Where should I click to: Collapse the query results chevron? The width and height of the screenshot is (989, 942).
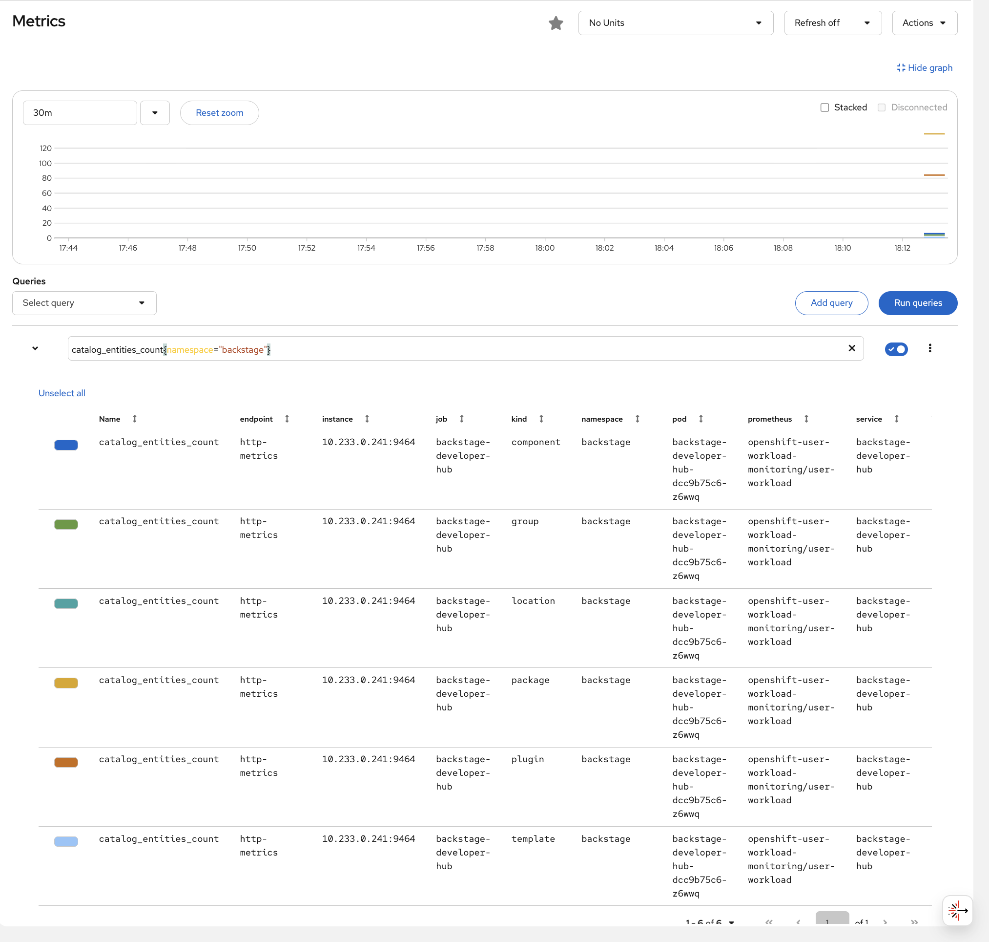35,348
